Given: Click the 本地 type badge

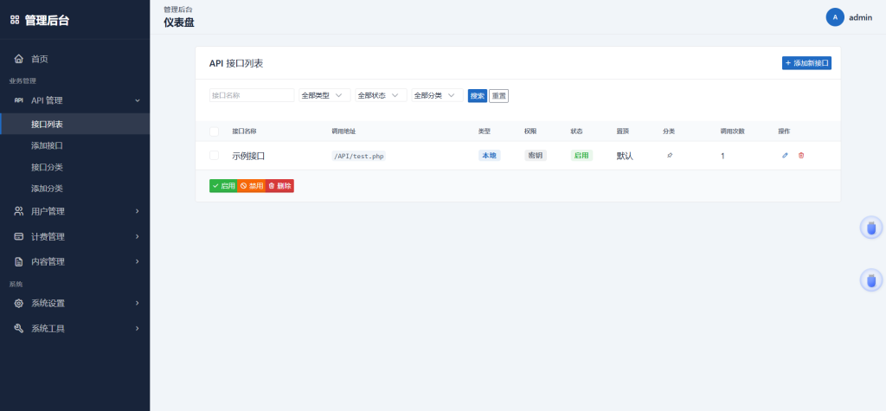Looking at the screenshot, I should point(490,156).
